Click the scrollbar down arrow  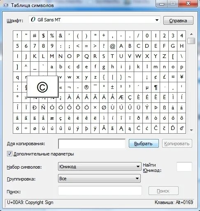tap(191, 130)
